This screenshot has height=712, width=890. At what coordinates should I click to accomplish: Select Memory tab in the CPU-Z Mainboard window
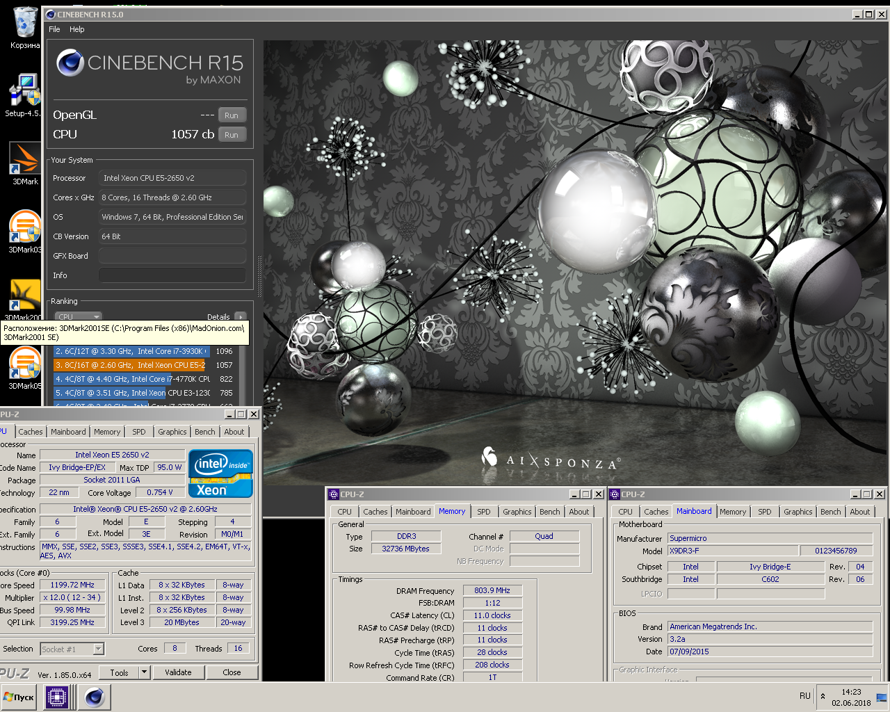[x=733, y=512]
